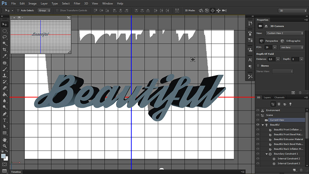
Task: Open the mm lens dropdown
Action: click(x=292, y=47)
